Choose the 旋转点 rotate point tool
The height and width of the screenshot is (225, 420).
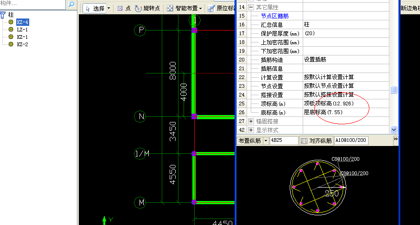(147, 8)
